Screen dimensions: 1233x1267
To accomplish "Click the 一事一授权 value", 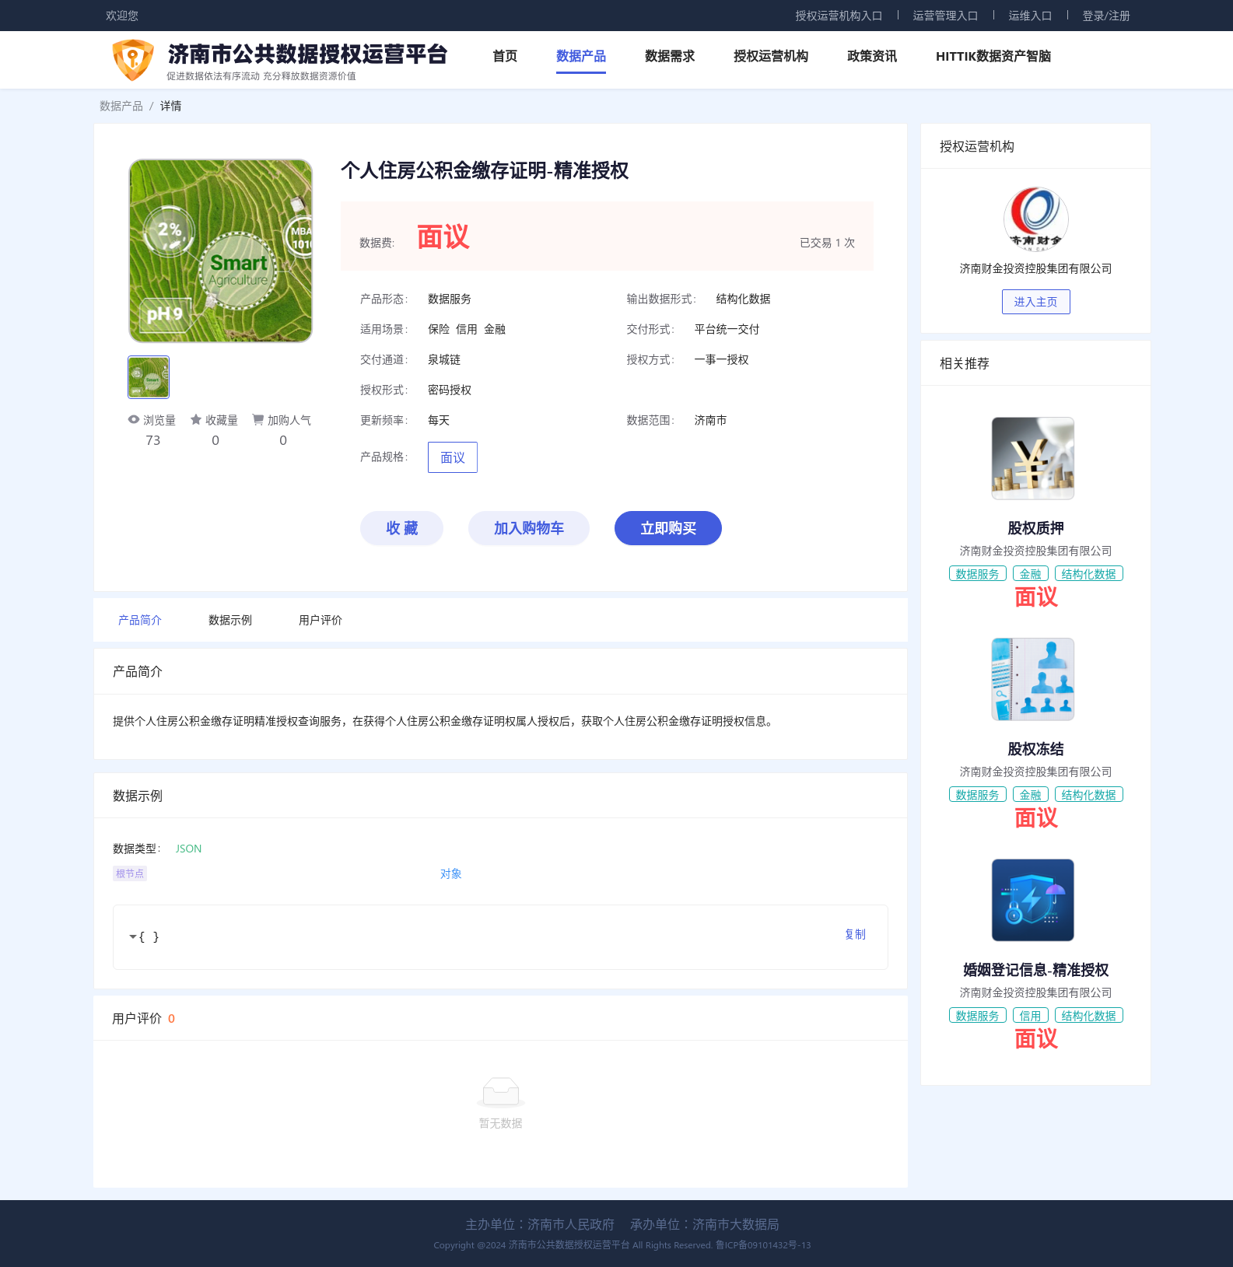I will (722, 359).
